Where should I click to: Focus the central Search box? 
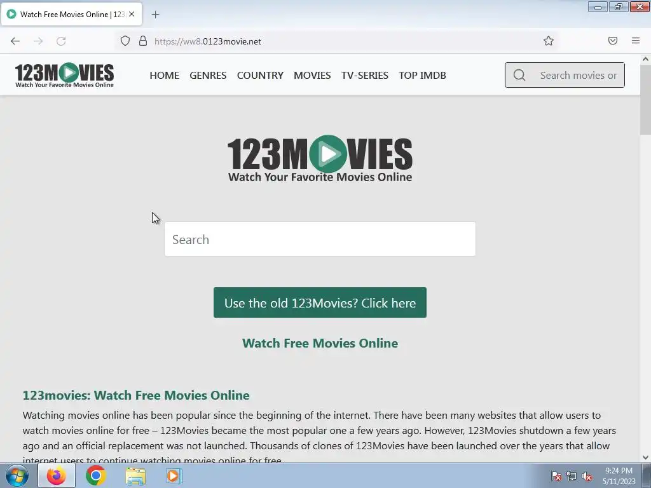coord(320,239)
